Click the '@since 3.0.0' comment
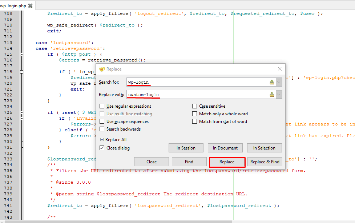 point(73,182)
